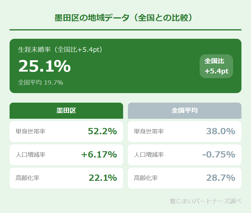251x213 pixels.
Task: Select the large 25.1% figure
Action: (x=45, y=66)
